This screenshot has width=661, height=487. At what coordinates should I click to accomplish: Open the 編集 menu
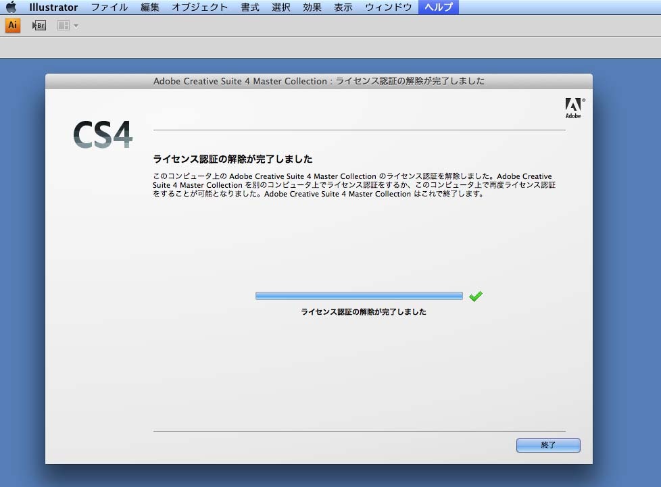tap(149, 7)
